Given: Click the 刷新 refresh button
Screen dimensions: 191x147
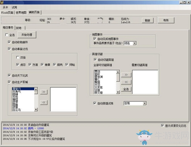Looking at the screenshot, I should click(x=147, y=20).
